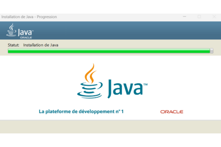Close the Java installation window
221x147 pixels.
pyautogui.click(x=214, y=17)
